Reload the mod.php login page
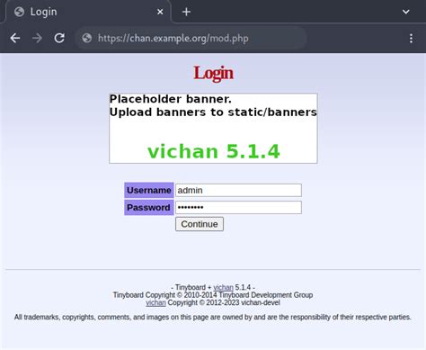 click(x=59, y=38)
